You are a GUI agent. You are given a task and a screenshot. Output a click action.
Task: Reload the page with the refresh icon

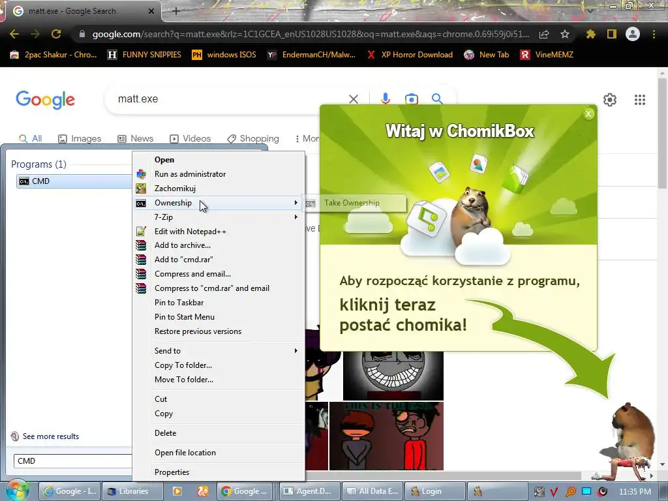56,34
